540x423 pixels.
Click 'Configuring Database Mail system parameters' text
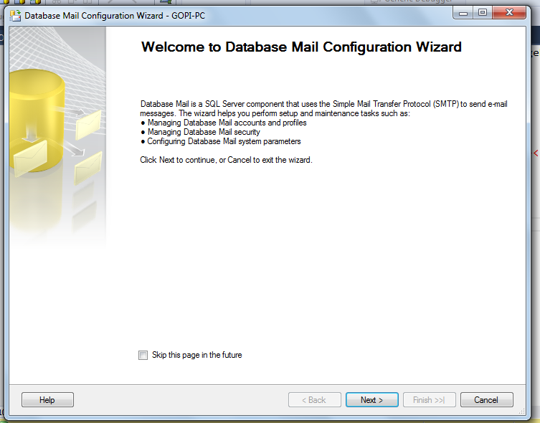tap(224, 141)
